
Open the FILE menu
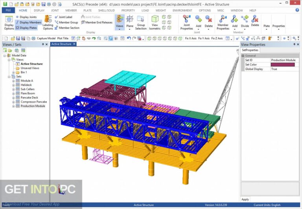8,10
